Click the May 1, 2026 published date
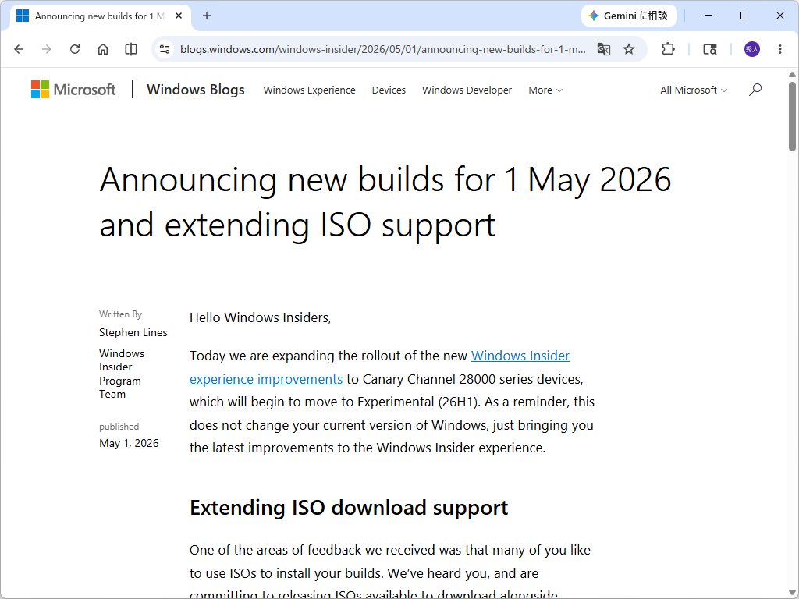799x599 pixels. pyautogui.click(x=129, y=443)
